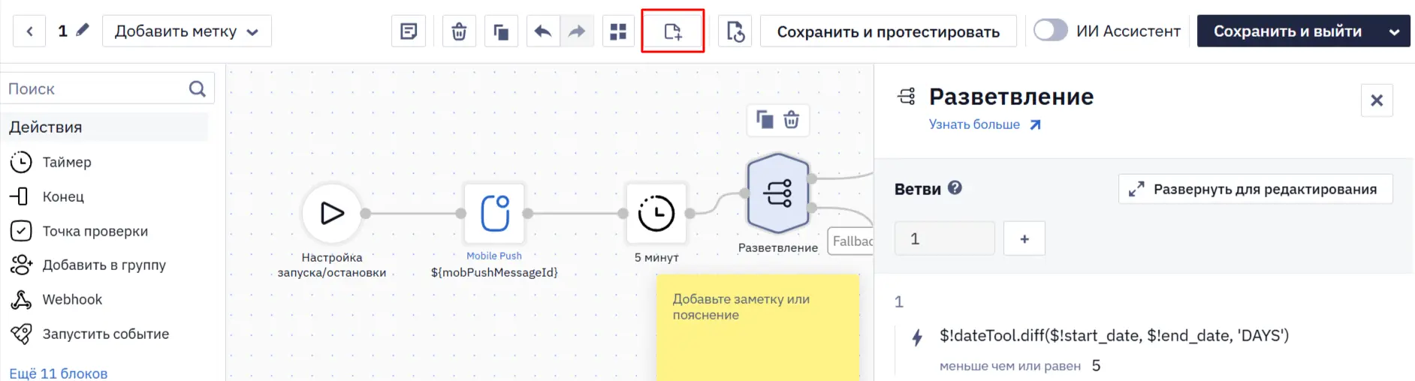The width and height of the screenshot is (1415, 381).
Task: Go back using the left chevron button
Action: tap(29, 31)
